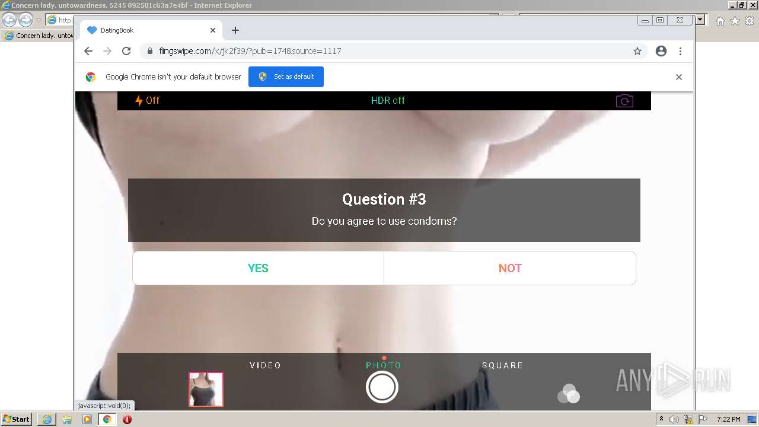The width and height of the screenshot is (759, 427).
Task: Reload the flingswipe.com page
Action: point(126,51)
